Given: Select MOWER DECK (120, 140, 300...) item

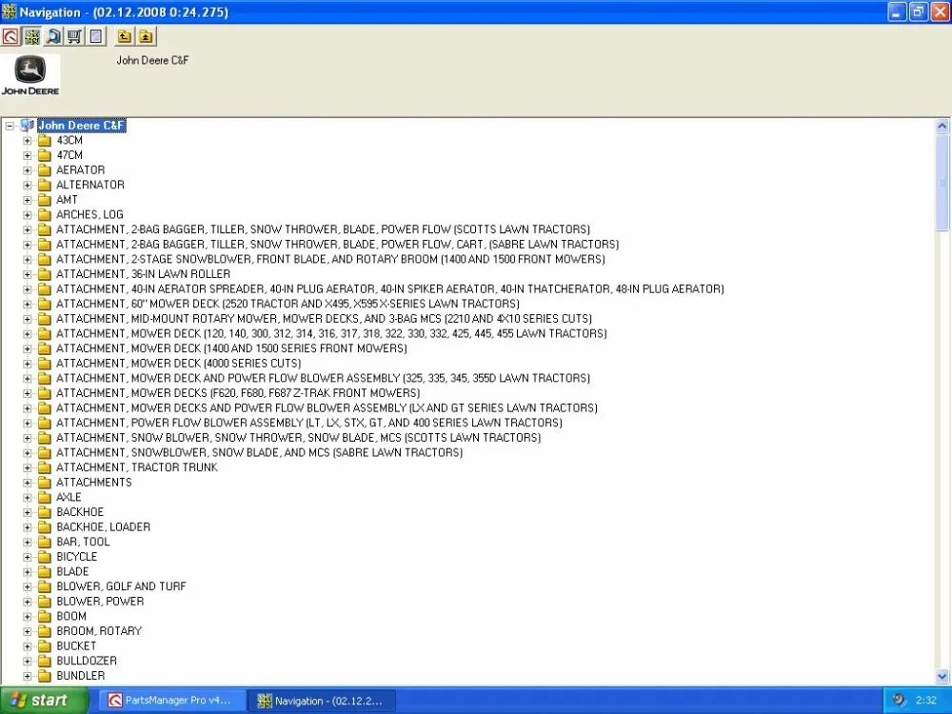Looking at the screenshot, I should click(x=331, y=333).
